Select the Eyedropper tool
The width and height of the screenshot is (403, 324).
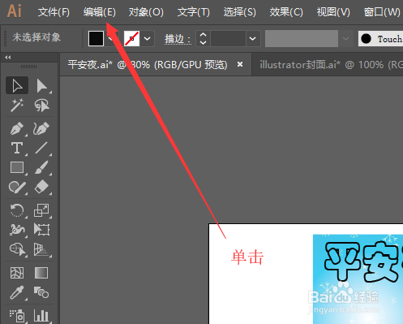(x=17, y=292)
